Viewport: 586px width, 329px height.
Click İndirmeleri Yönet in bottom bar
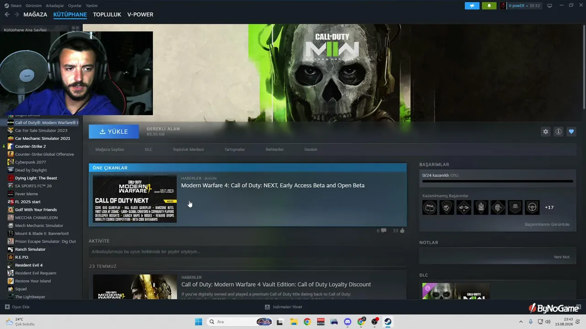click(x=283, y=307)
